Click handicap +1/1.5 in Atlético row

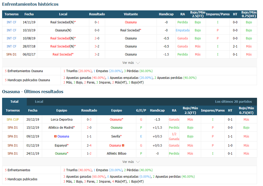pos(157,127)
